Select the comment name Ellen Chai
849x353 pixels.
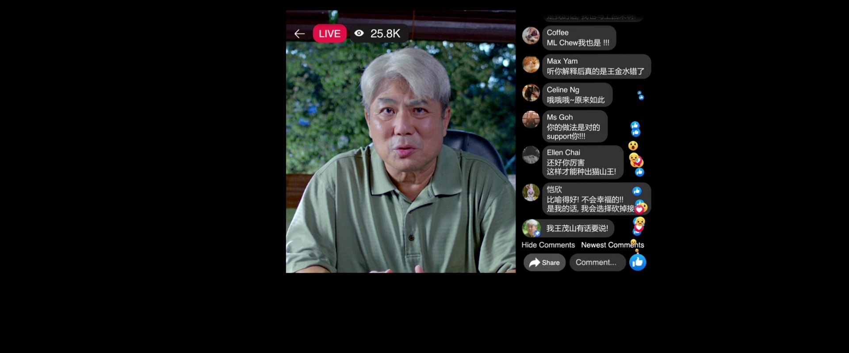click(563, 153)
